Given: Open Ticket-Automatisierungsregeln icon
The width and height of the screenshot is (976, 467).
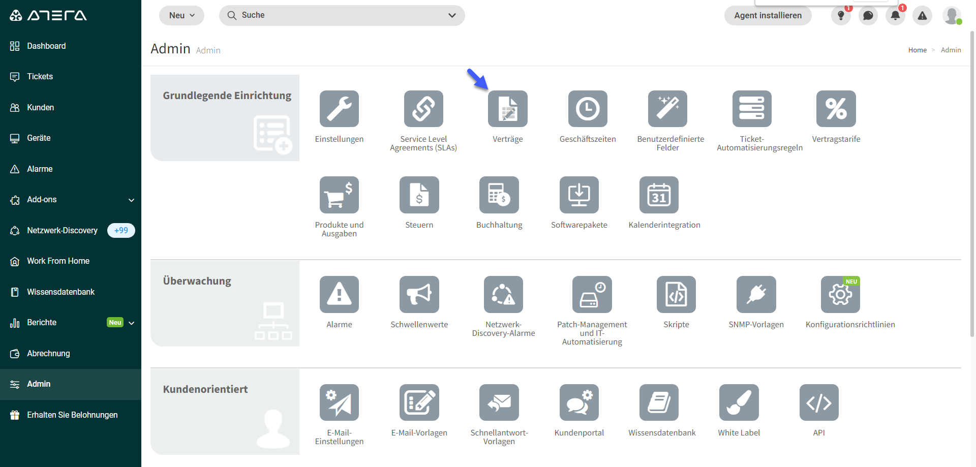Looking at the screenshot, I should 752,109.
